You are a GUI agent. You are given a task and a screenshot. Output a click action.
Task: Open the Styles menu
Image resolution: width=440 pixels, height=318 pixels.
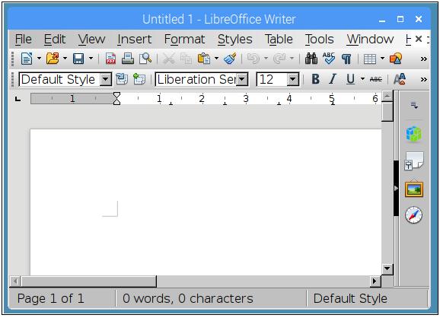[235, 40]
